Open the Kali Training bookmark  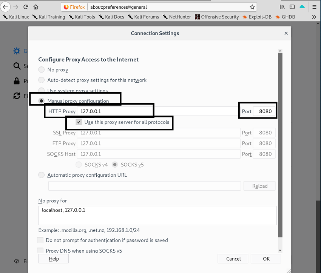pos(49,17)
